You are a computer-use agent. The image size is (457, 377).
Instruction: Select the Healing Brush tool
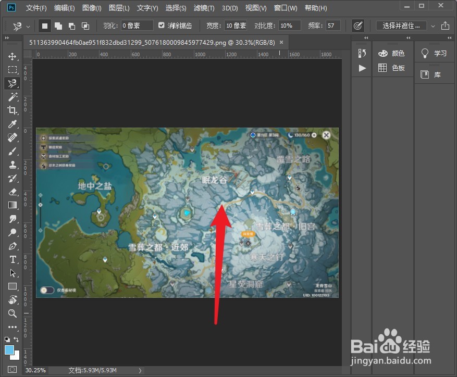click(x=12, y=137)
